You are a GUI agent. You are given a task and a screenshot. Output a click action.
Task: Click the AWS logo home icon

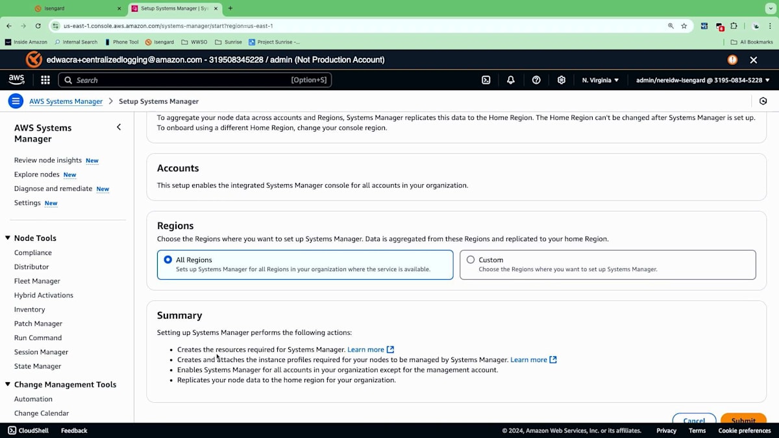pos(16,80)
